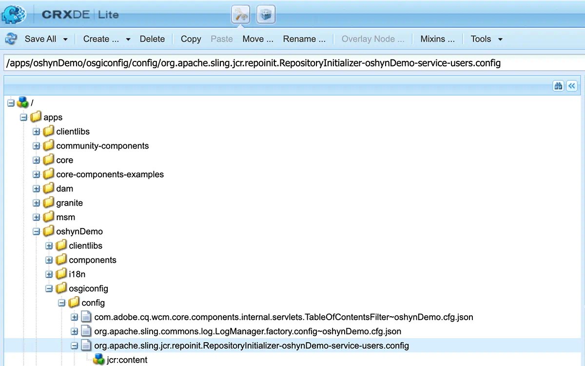585x366 pixels.
Task: Select the repository root globe icon
Action: click(22, 102)
